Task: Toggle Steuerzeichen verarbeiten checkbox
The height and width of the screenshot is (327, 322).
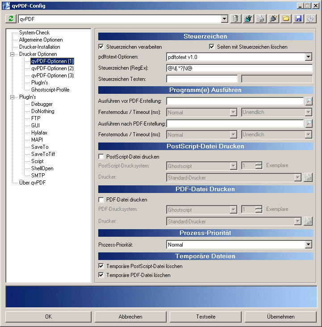Action: click(x=101, y=47)
